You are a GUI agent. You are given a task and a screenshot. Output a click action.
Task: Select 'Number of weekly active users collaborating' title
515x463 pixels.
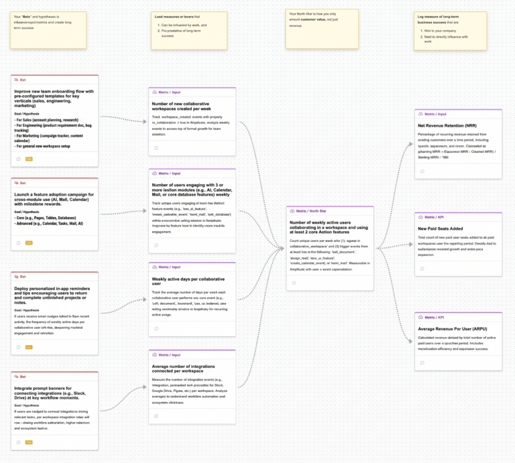click(x=329, y=227)
